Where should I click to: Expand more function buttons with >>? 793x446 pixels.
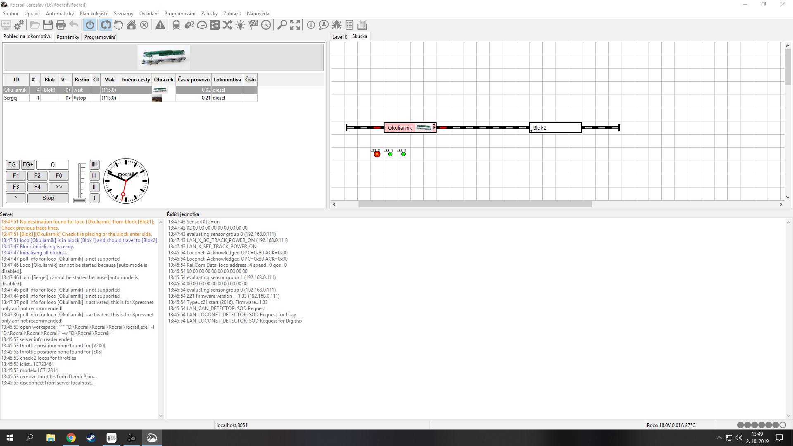59,187
